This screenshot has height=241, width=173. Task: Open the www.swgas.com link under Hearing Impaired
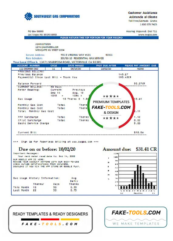pos(148,35)
